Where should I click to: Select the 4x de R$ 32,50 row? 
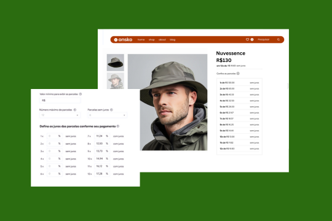point(239,101)
